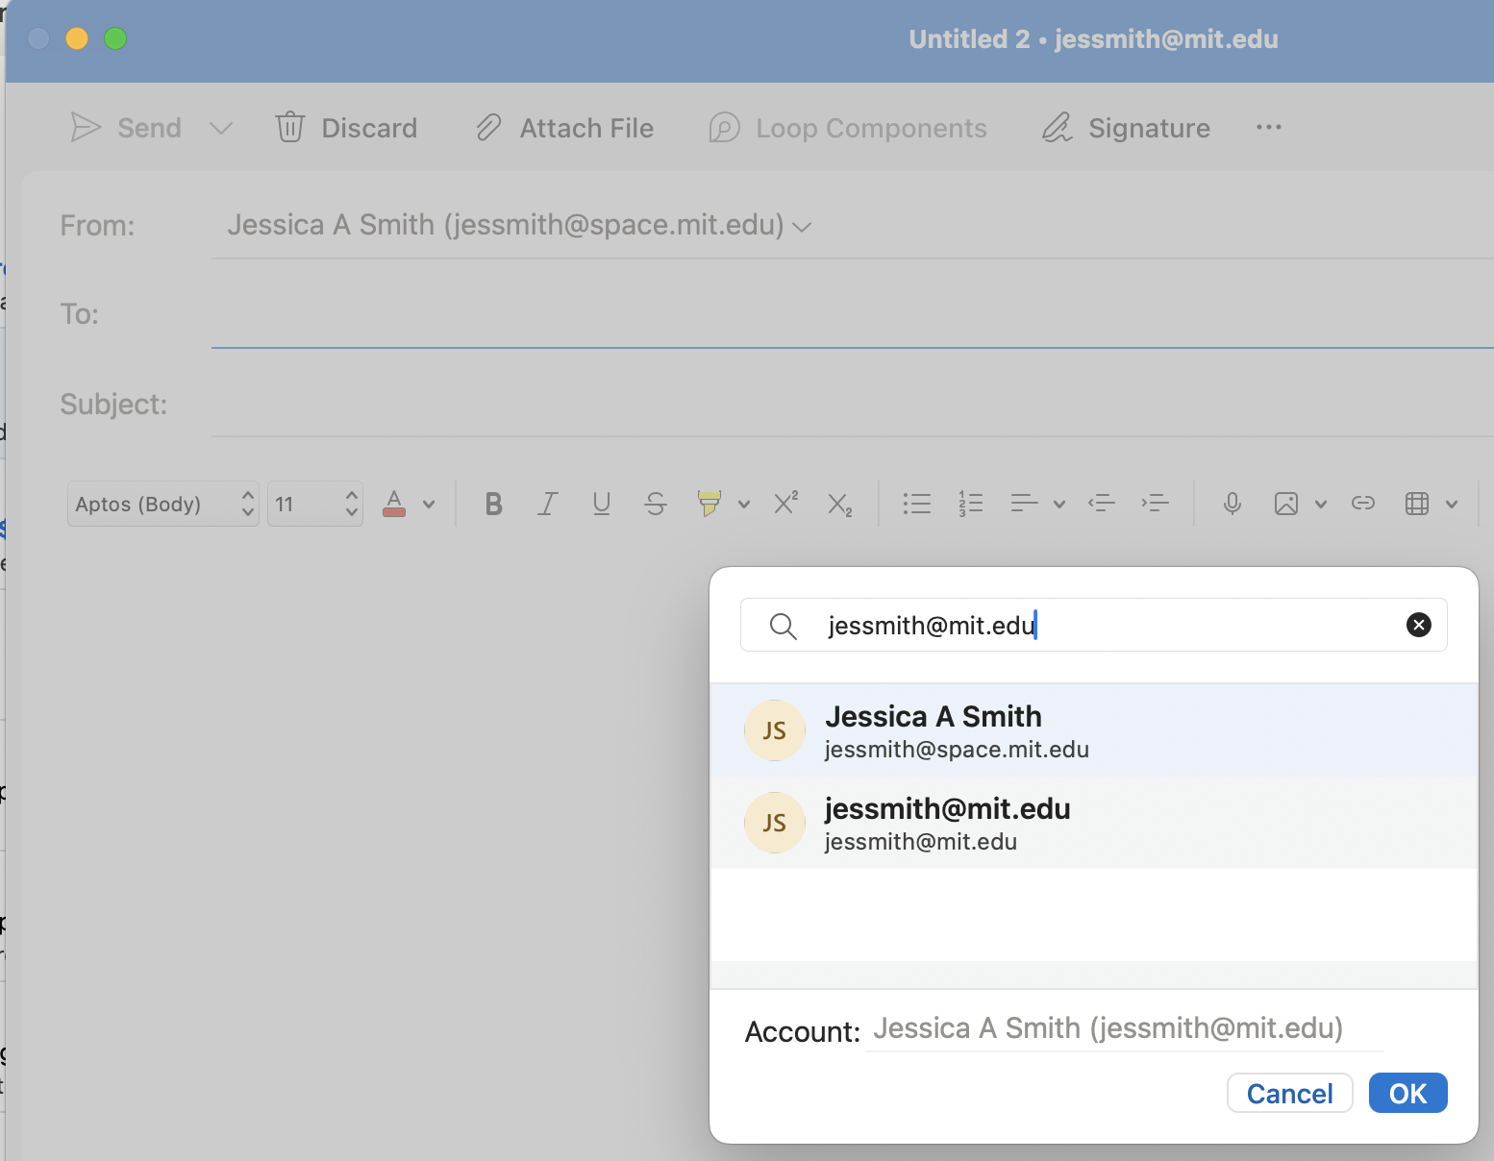This screenshot has height=1161, width=1494.
Task: Start dictation with the microphone icon
Action: pyautogui.click(x=1233, y=504)
